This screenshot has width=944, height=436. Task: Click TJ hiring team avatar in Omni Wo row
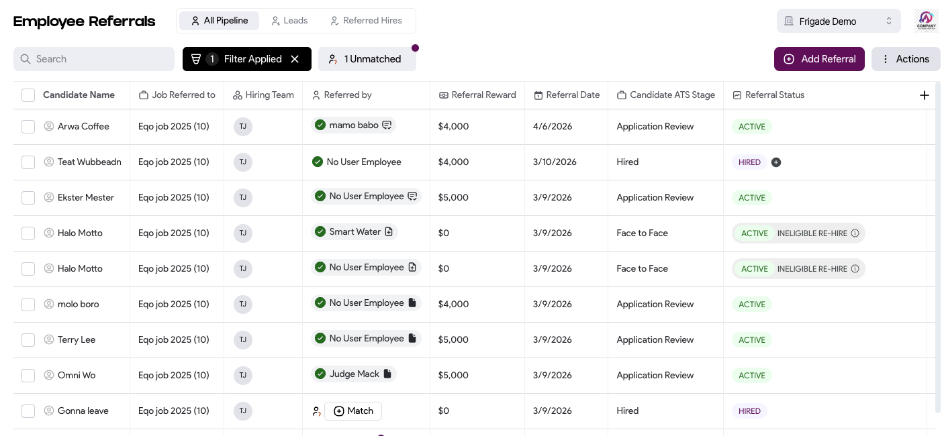[243, 375]
